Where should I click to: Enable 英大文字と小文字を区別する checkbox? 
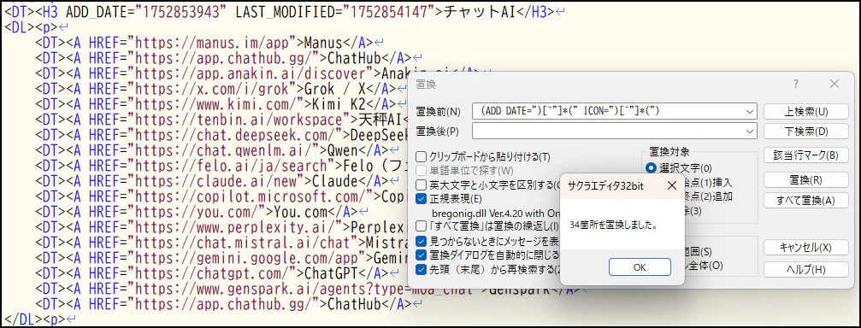point(422,184)
